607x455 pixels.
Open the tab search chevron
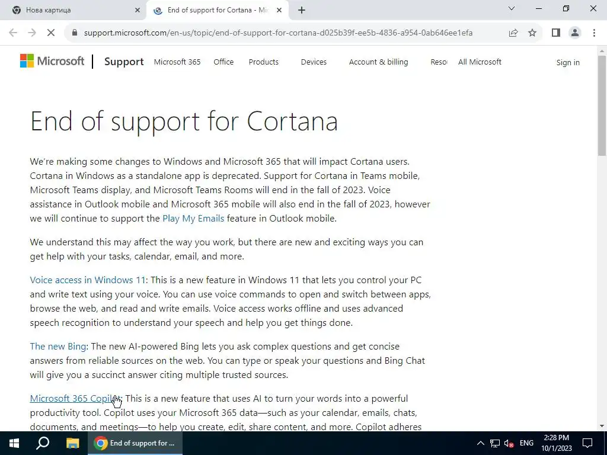pos(512,8)
